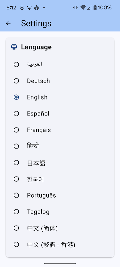
Task: Tap the Settings title text
Action: tap(36, 23)
